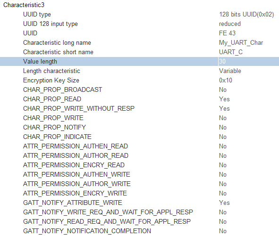Click the ATTR_PERMISSION_ENCRY_WRITE No value
Screen dimensions: 279x236
pos(223,193)
